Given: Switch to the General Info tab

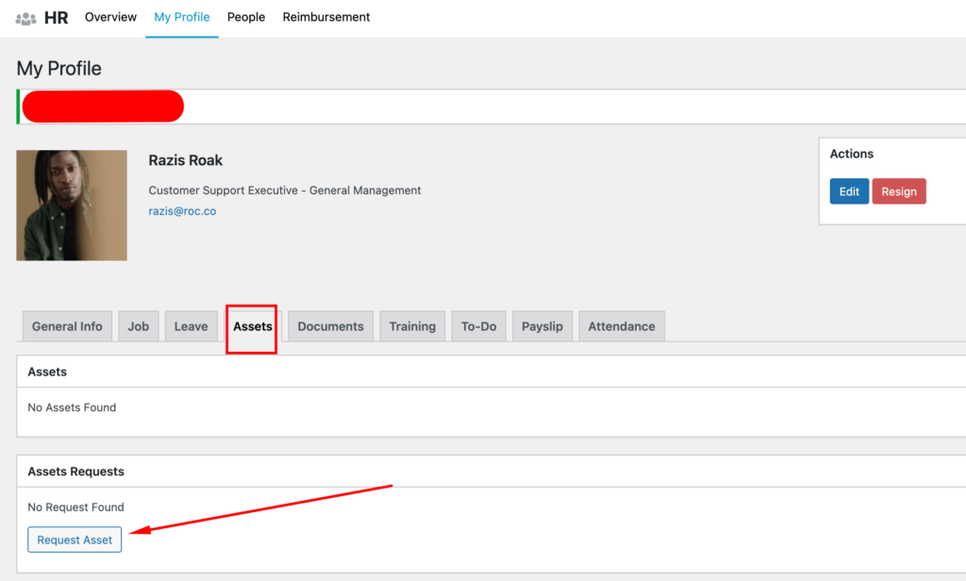Looking at the screenshot, I should click(x=67, y=326).
